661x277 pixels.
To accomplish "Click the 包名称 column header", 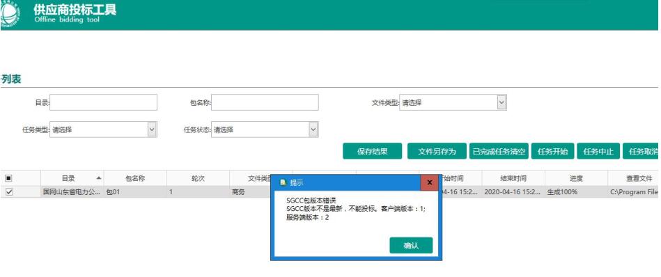I will [x=135, y=178].
